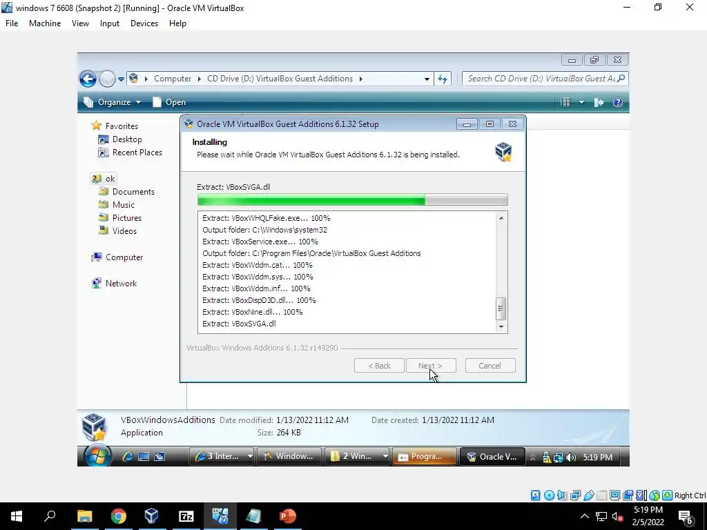Viewport: 707px width, 530px height.
Task: Click guest tray security alert icon
Action: point(547,458)
